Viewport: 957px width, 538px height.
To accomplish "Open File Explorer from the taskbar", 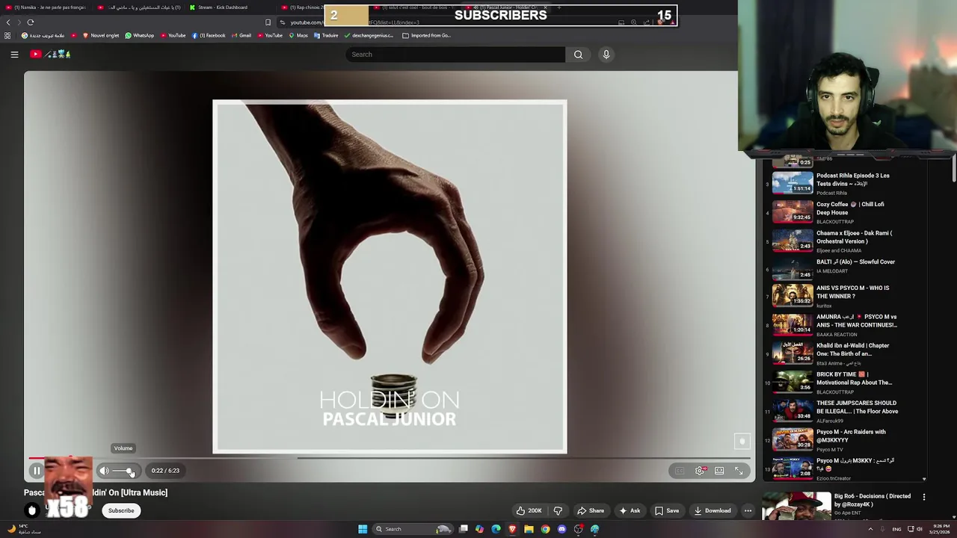I will point(529,529).
